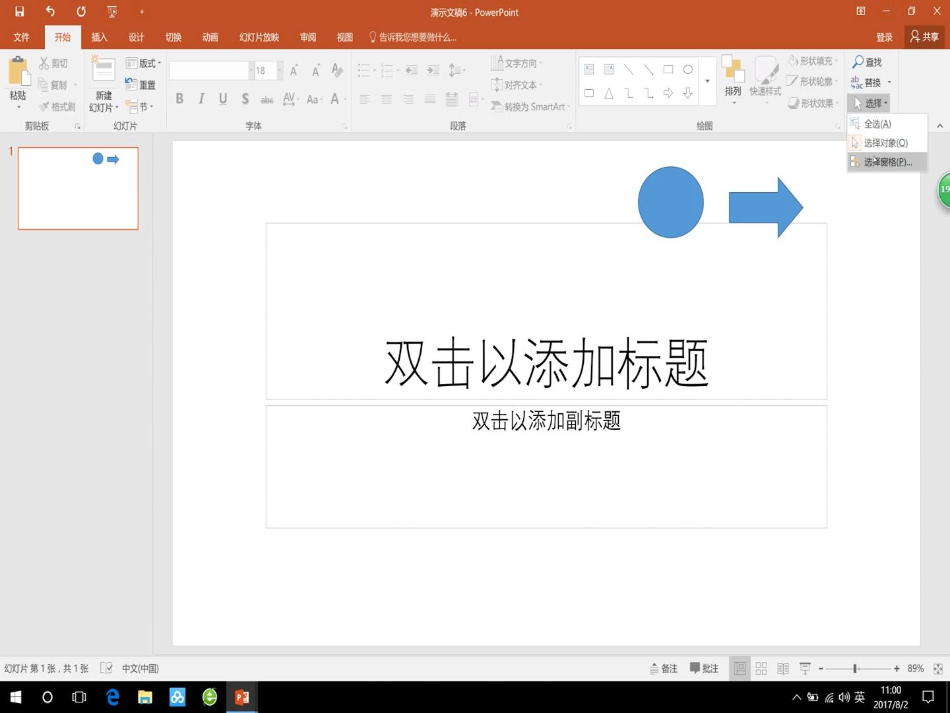Open Find (查找) with the magnifier
950x713 pixels.
(867, 62)
